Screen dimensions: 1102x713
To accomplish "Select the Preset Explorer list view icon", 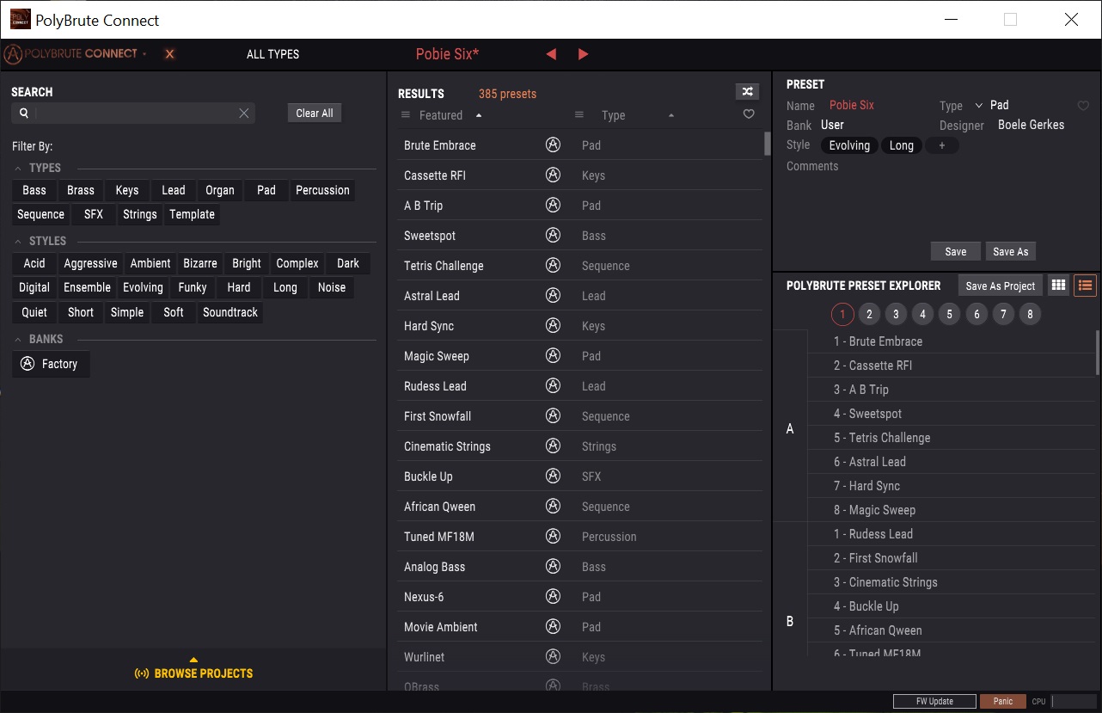I will (x=1085, y=285).
